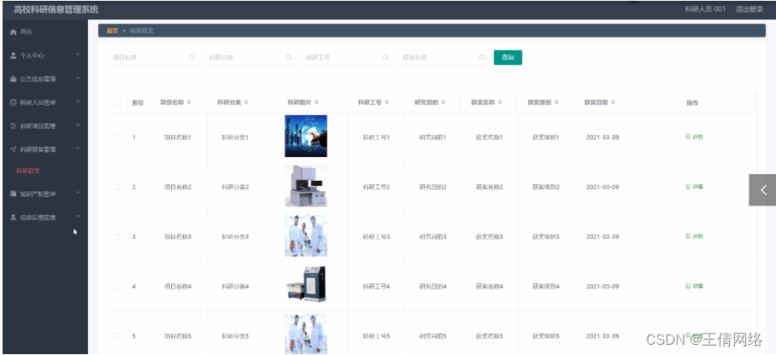This screenshot has width=776, height=355.
Task: Open 公告信息管理 sidebar menu
Action: [x=45, y=79]
